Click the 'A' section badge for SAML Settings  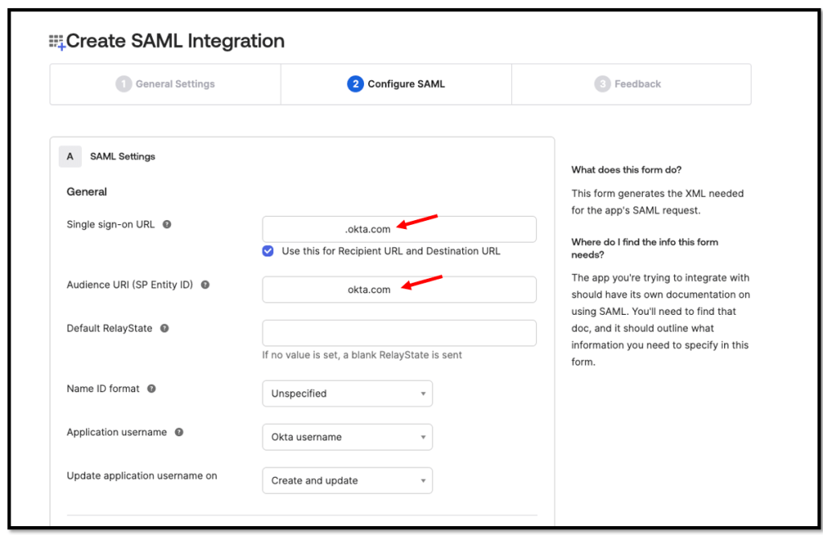(70, 157)
